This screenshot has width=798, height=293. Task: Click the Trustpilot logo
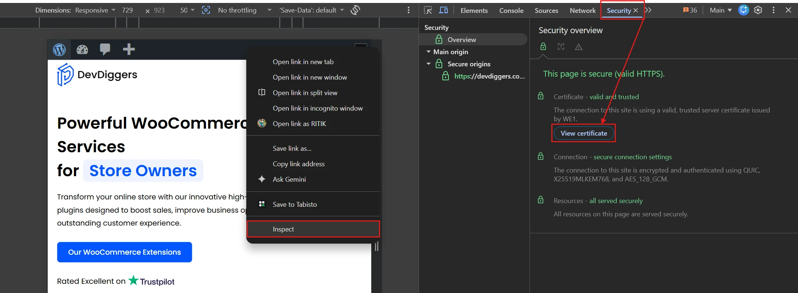click(x=151, y=281)
